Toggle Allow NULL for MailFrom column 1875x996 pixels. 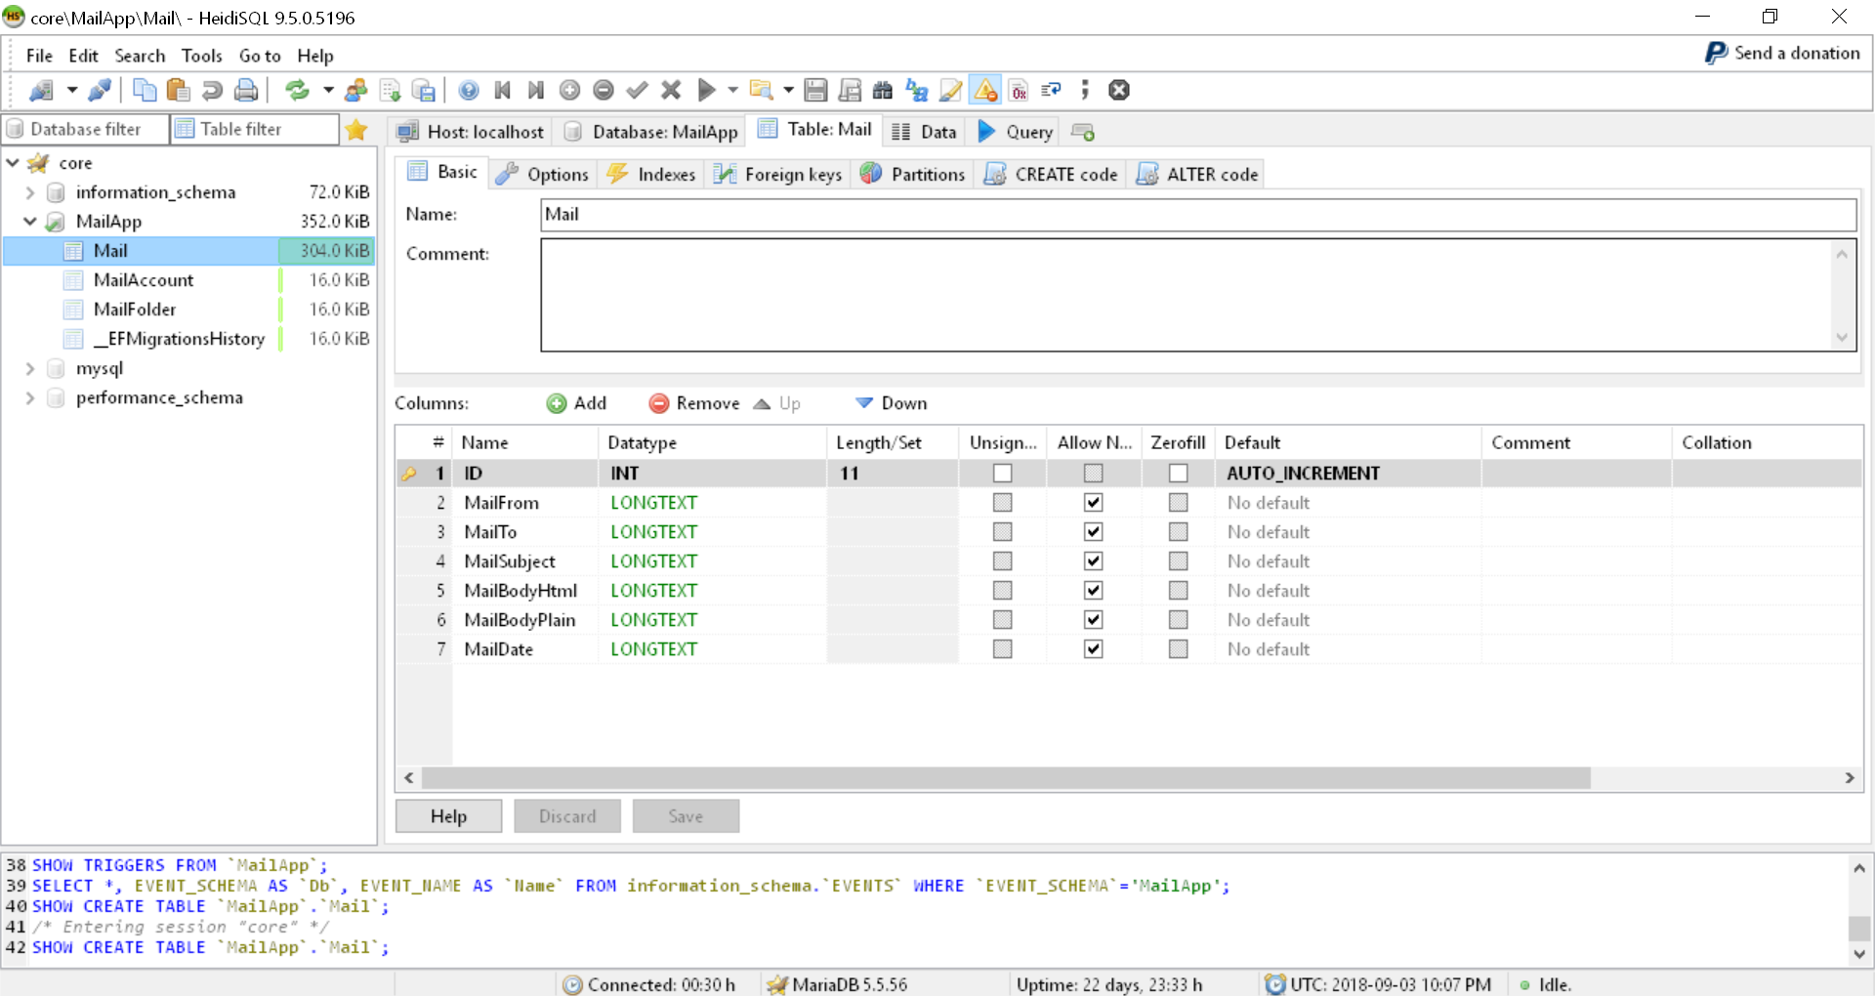point(1093,503)
